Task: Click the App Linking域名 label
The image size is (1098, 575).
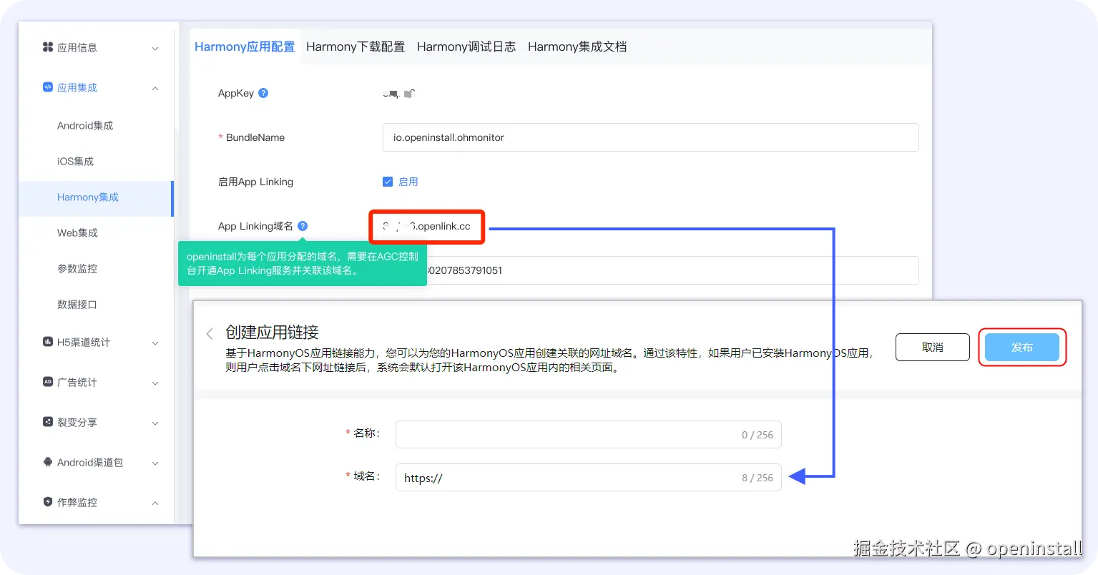Action: [255, 226]
